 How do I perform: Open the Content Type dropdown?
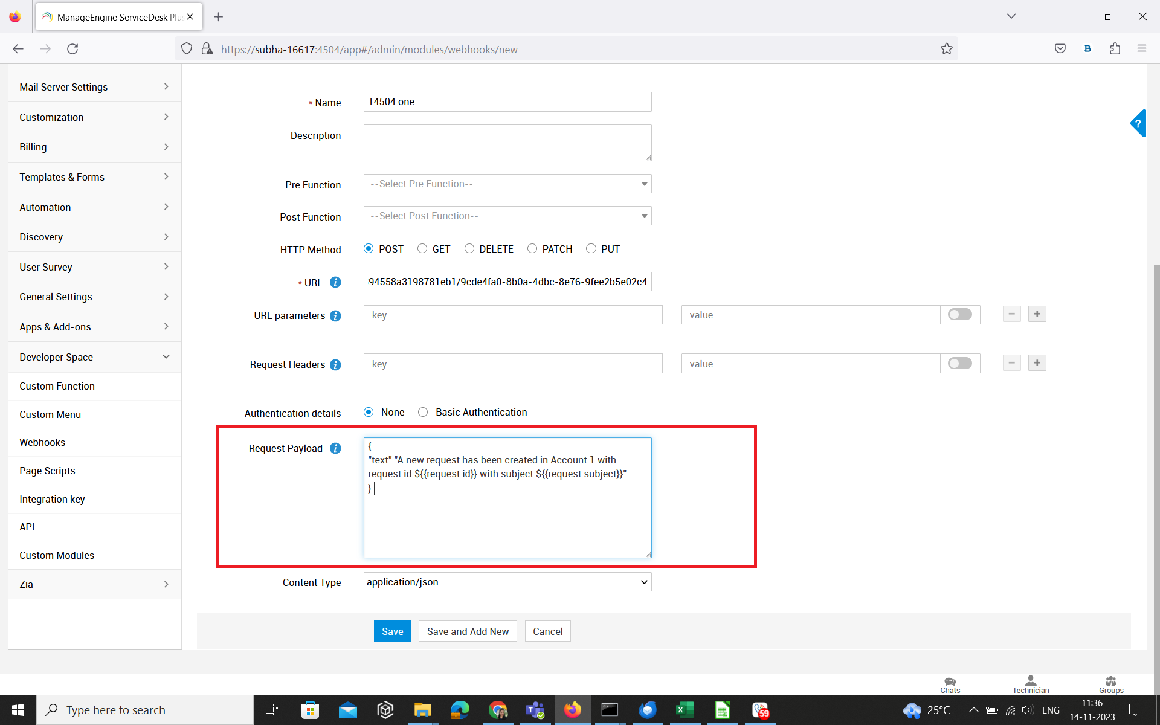click(507, 582)
